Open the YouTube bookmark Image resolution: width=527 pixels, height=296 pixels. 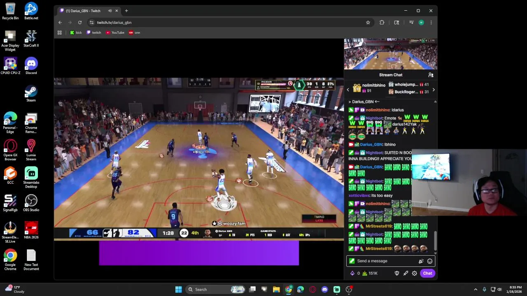[x=115, y=32]
